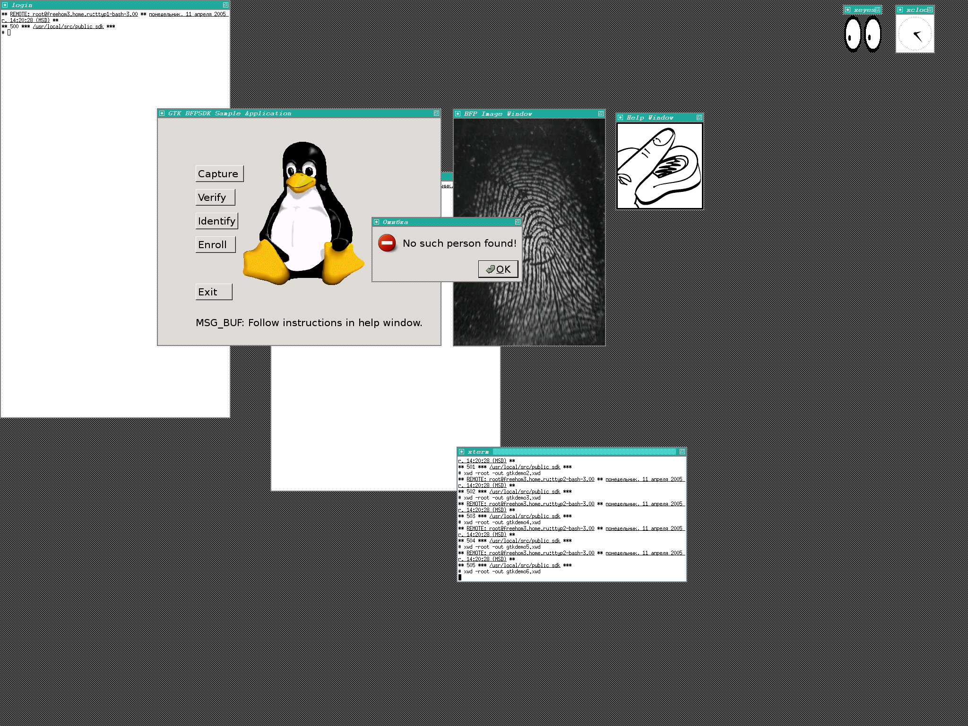
Task: Click the xclock clock face
Action: click(915, 34)
